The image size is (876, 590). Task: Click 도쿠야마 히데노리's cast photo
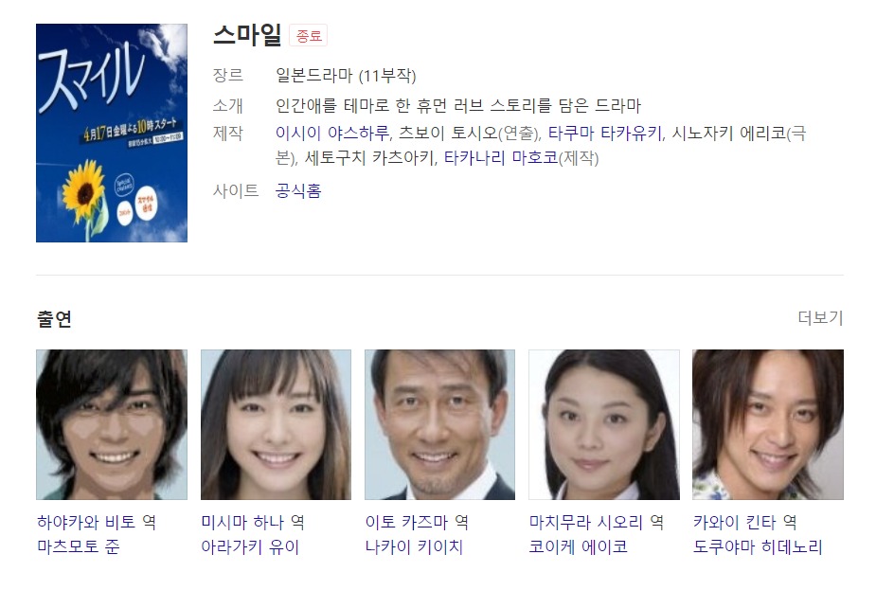[768, 424]
